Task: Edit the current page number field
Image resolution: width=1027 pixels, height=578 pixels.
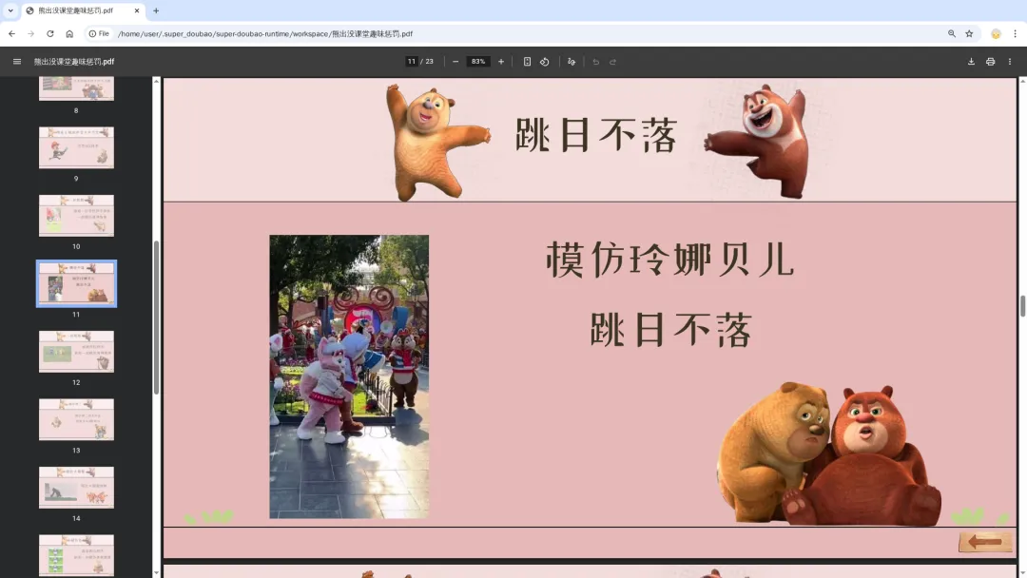Action: coord(412,62)
